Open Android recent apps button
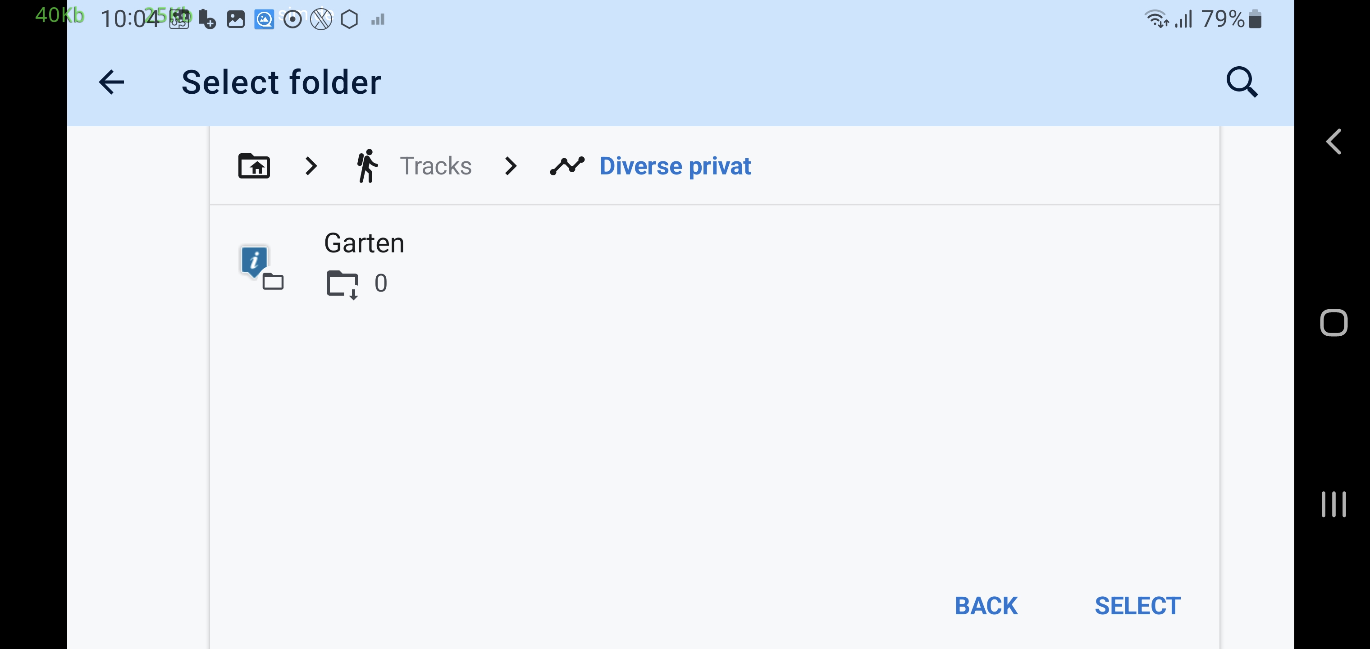Image resolution: width=1370 pixels, height=649 pixels. pos(1333,504)
